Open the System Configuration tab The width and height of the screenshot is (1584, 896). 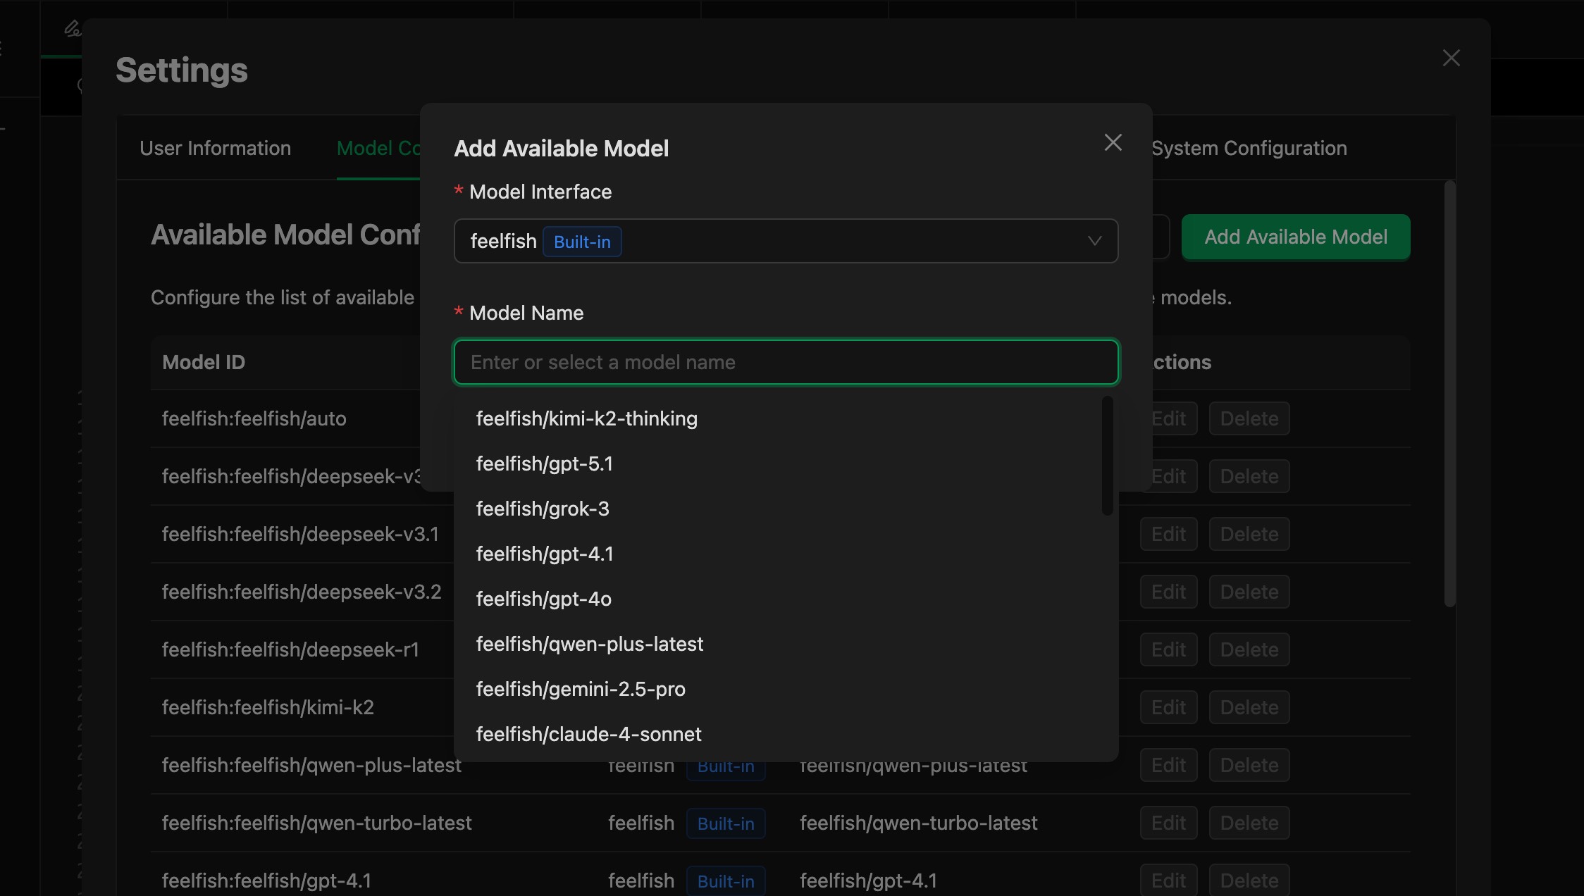1249,149
